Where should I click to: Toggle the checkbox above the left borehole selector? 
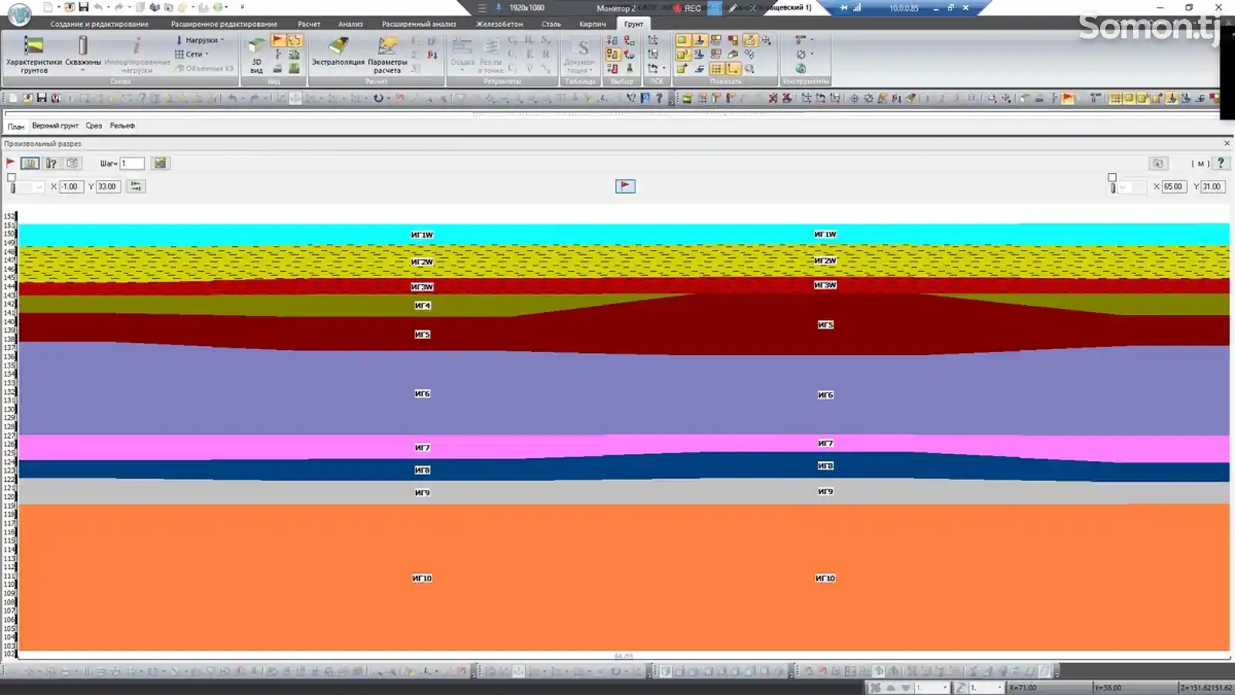(12, 178)
